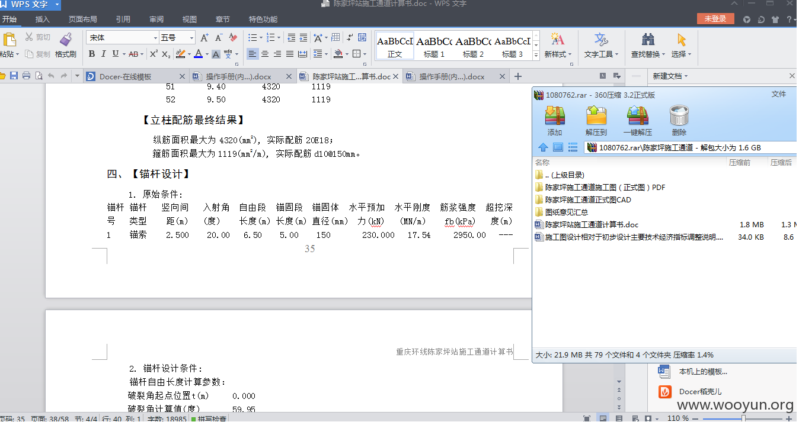Open the Special Features (特色功能) tab
This screenshot has width=799, height=422.
pyautogui.click(x=263, y=20)
